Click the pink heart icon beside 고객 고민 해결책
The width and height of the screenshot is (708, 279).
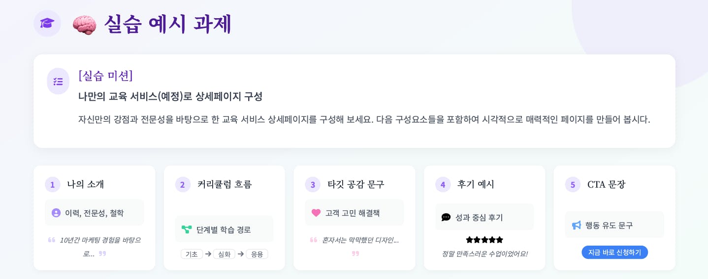coord(316,213)
